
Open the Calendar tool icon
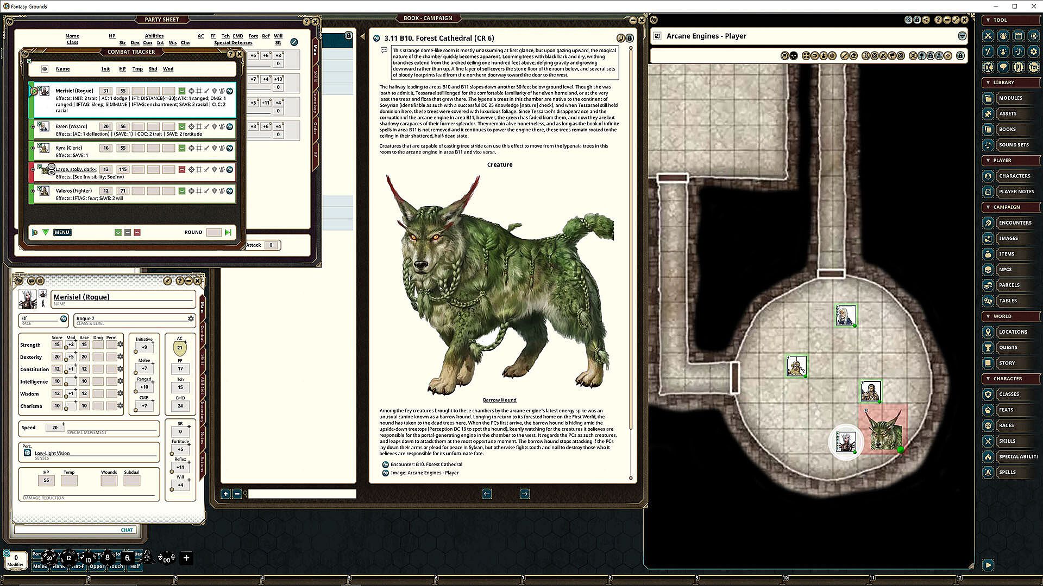pos(1018,36)
